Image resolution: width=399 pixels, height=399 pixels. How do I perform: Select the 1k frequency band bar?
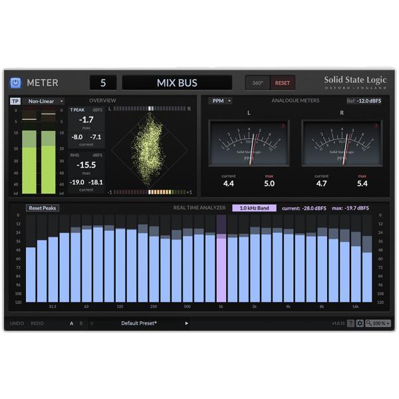221,259
